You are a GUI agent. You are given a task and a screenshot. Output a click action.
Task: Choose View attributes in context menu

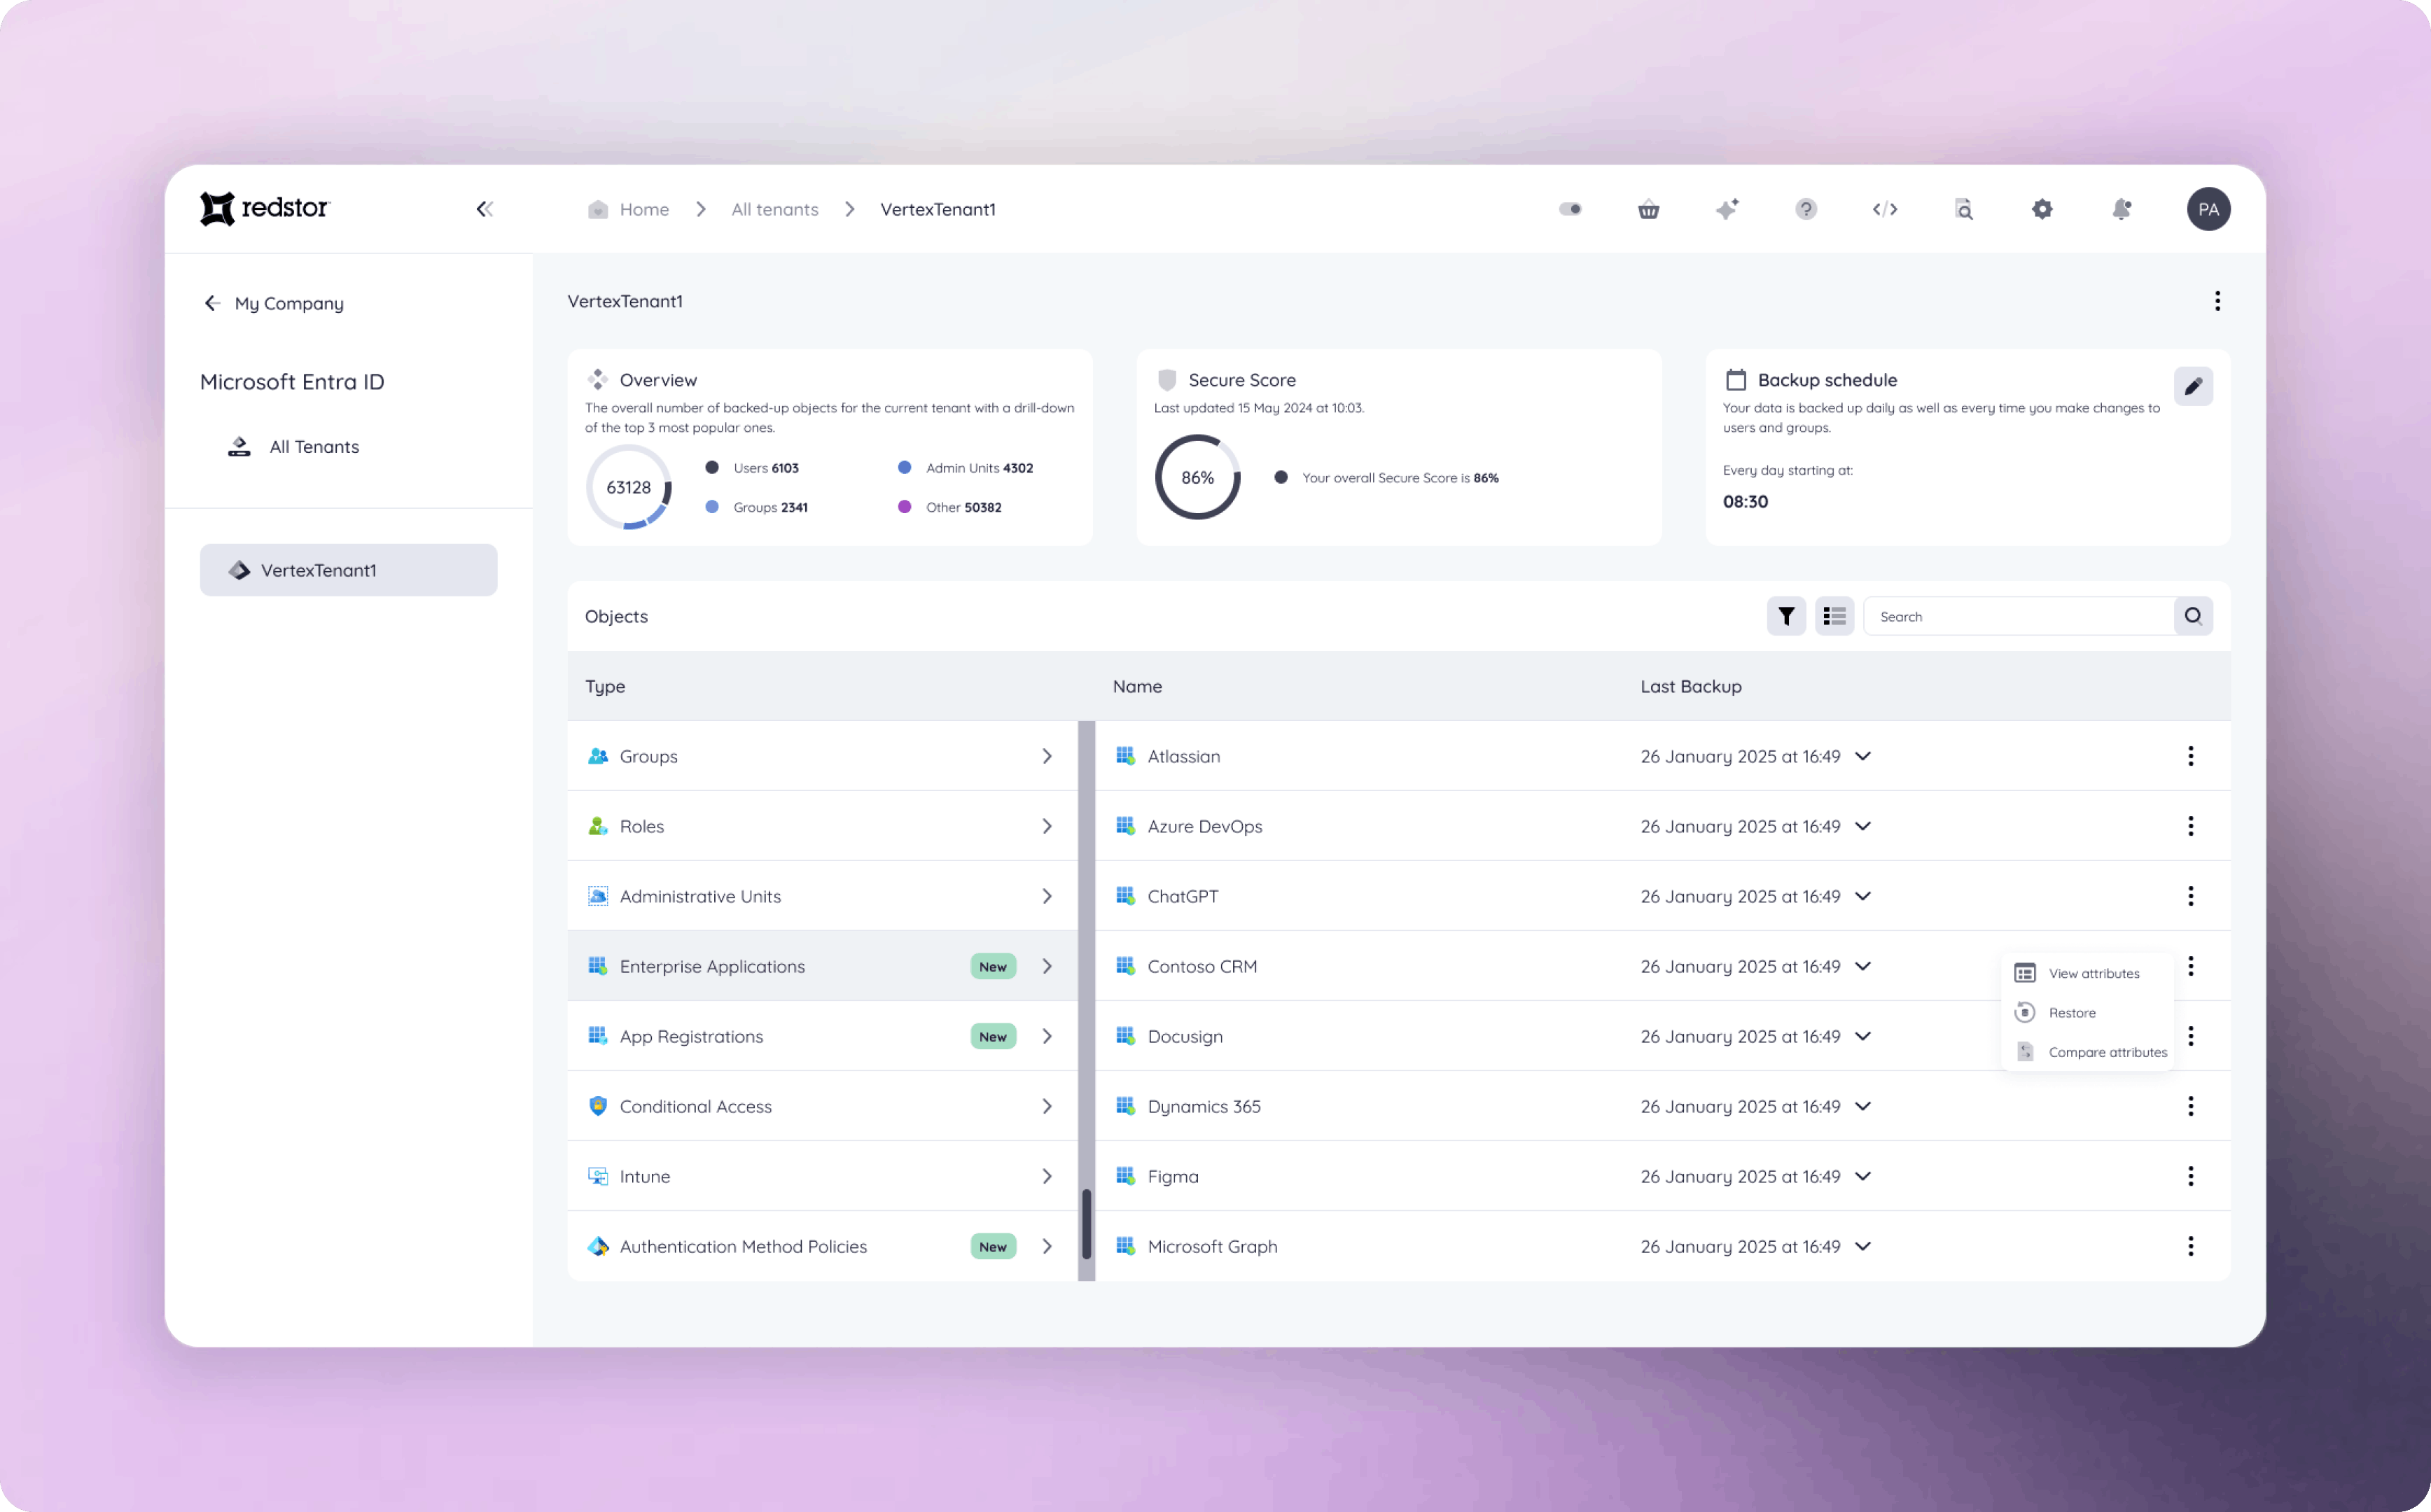[2088, 973]
